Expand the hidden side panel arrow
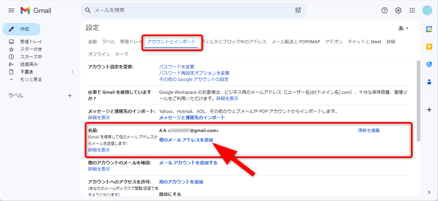Image resolution: width=438 pixels, height=201 pixels. (x=429, y=192)
